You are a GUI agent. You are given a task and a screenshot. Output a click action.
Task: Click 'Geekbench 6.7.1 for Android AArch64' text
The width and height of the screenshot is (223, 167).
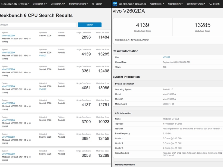point(132,40)
